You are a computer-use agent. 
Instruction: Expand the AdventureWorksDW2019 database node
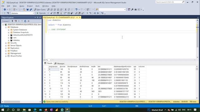click(x=8, y=35)
